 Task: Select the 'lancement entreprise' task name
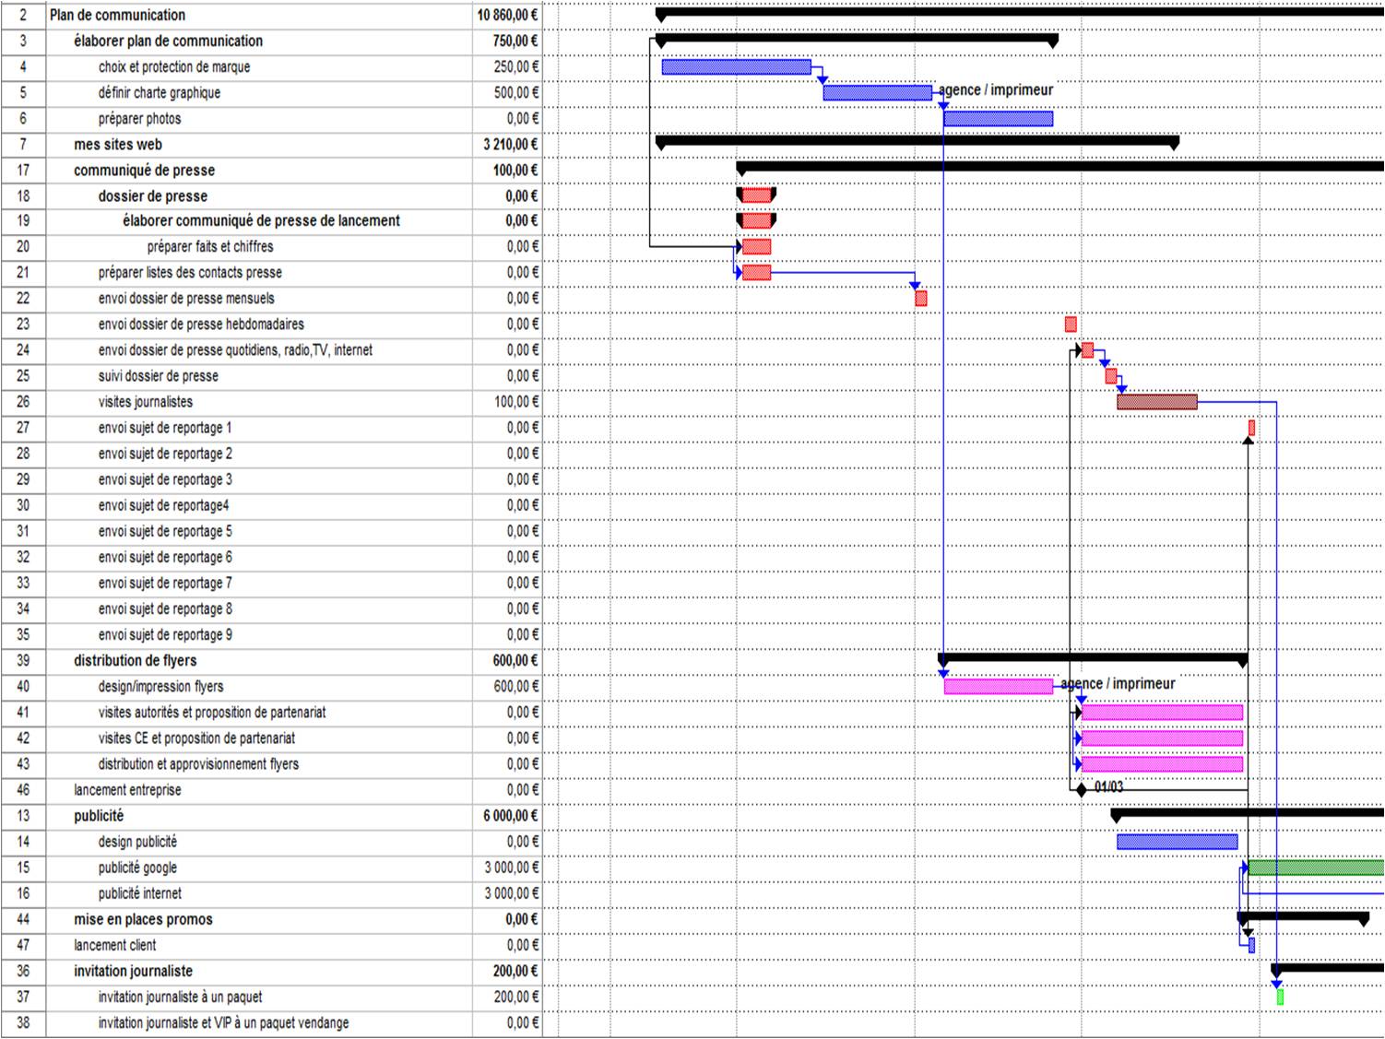[127, 789]
